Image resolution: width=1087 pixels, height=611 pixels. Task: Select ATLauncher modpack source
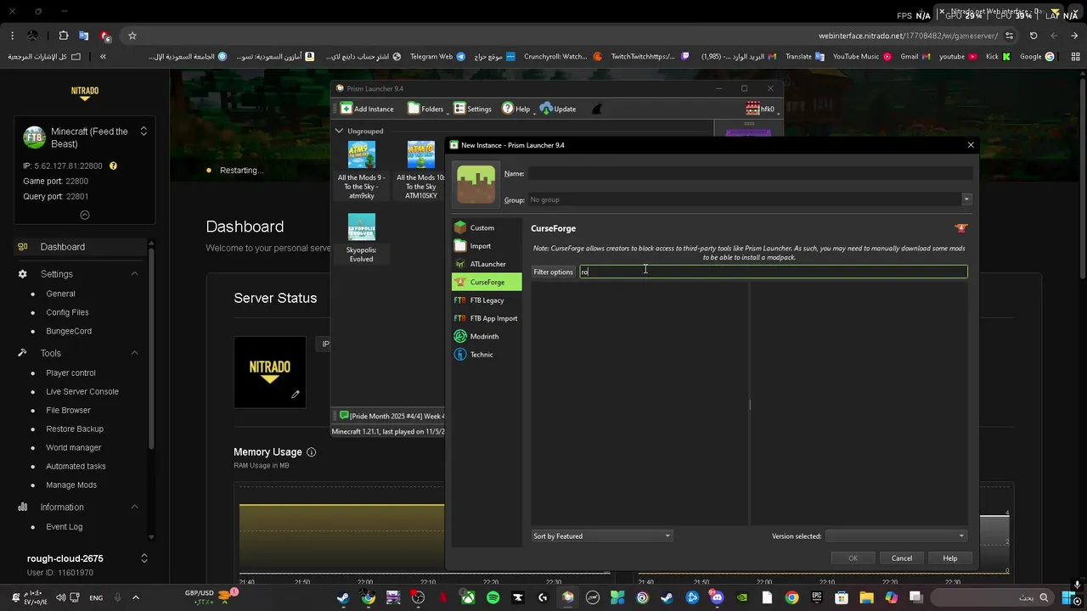coord(487,264)
